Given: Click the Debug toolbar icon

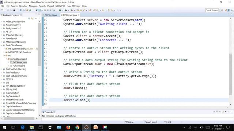Looking at the screenshot, I should (x=54, y=10).
